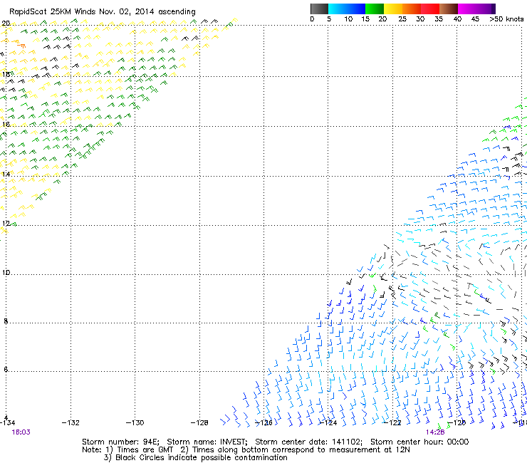The width and height of the screenshot is (527, 463).
Task: Click the "Storm name: INVEST;" text
Action: [x=207, y=442]
